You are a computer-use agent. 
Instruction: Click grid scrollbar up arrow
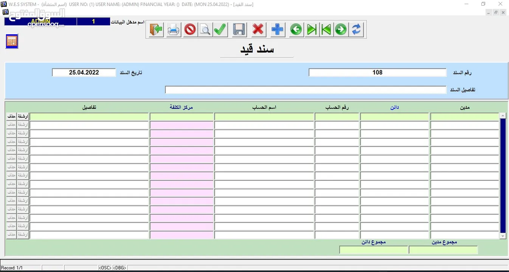503,116
